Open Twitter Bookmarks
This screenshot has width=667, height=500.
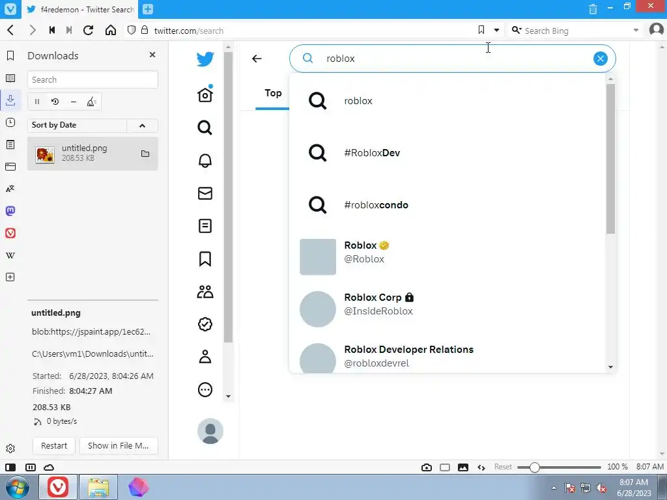click(205, 258)
